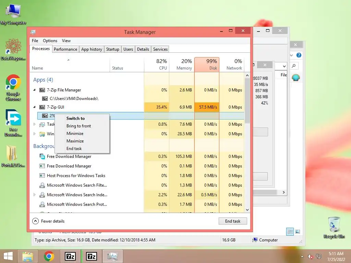
Task: Open the Options menu
Action: [50, 41]
